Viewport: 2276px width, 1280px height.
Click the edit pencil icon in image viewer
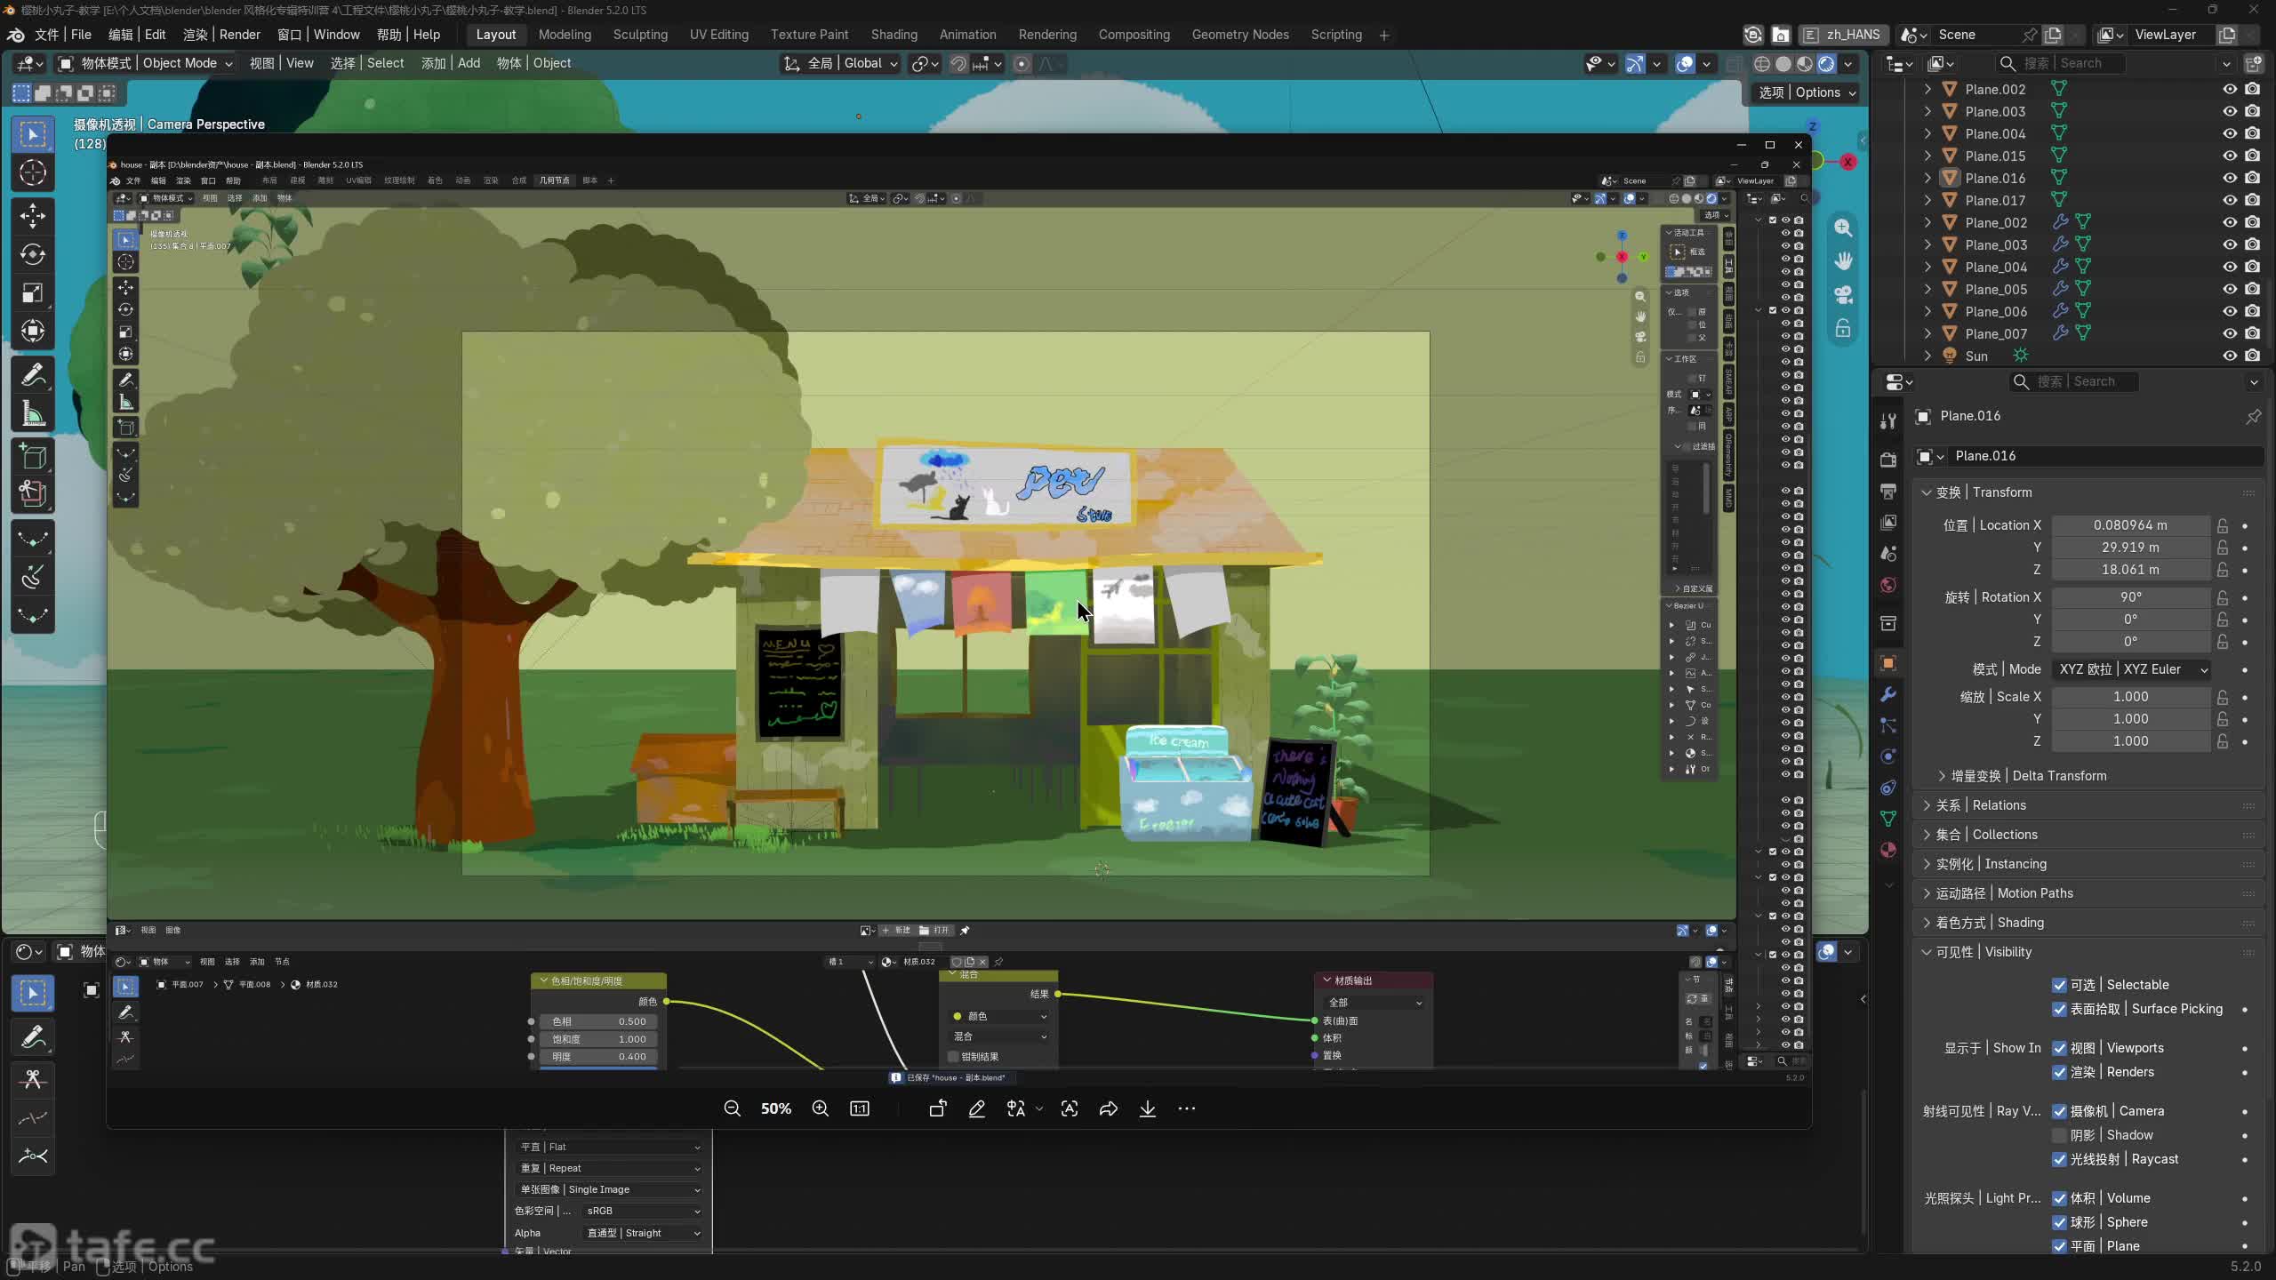tap(977, 1108)
